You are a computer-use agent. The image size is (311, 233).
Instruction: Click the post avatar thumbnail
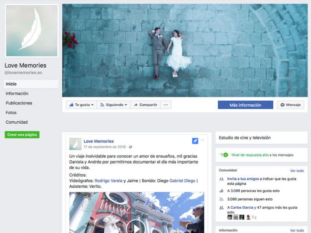[75, 144]
